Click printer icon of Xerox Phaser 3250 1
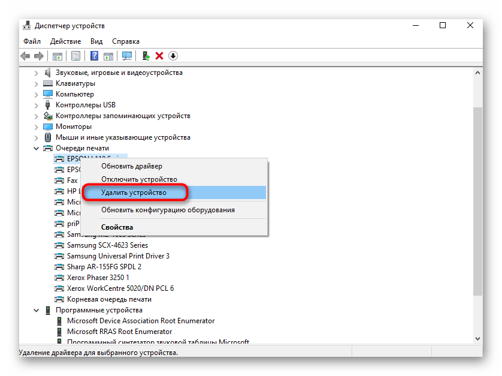Screen dimensions: 502x376 pos(59,278)
